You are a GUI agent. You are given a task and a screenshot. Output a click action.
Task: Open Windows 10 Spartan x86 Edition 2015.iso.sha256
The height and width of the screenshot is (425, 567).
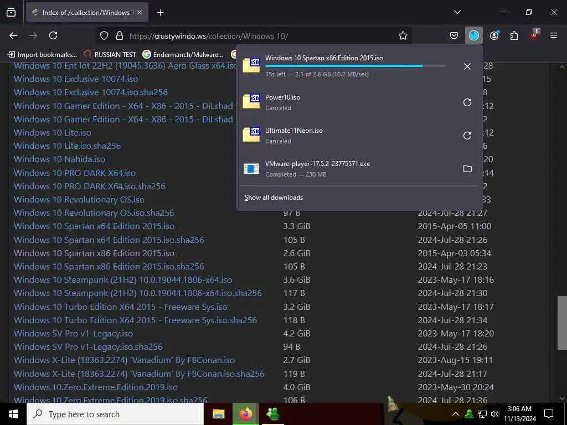(109, 267)
